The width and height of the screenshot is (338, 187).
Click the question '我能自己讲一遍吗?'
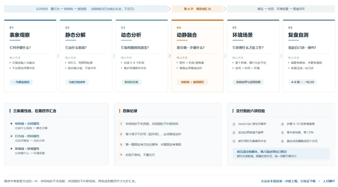[x=302, y=48]
